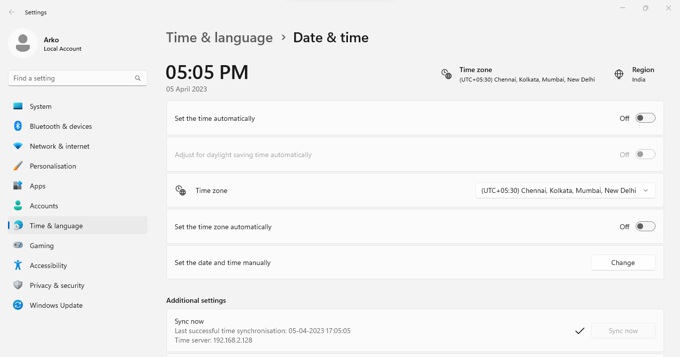Open Privacy & security
680x357 pixels.
[78, 285]
